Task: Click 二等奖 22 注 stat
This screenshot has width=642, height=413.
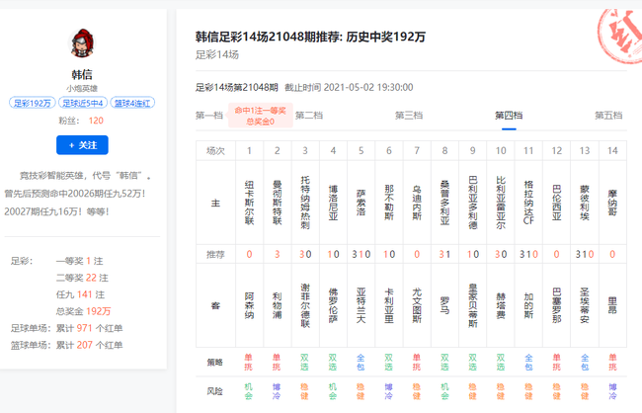Action: [82, 278]
